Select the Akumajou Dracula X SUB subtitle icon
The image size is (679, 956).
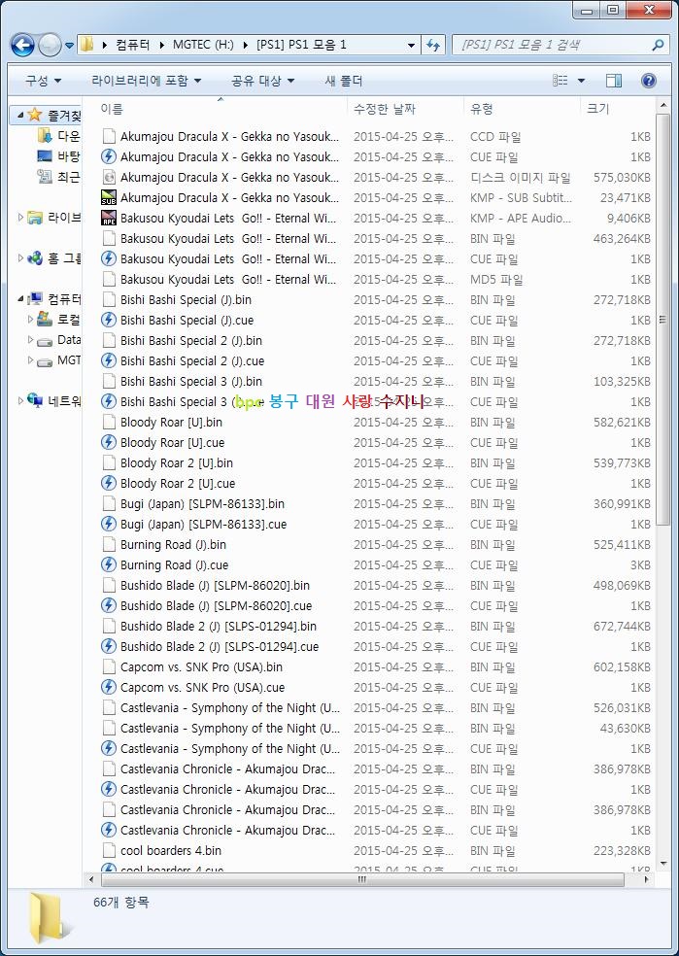109,197
